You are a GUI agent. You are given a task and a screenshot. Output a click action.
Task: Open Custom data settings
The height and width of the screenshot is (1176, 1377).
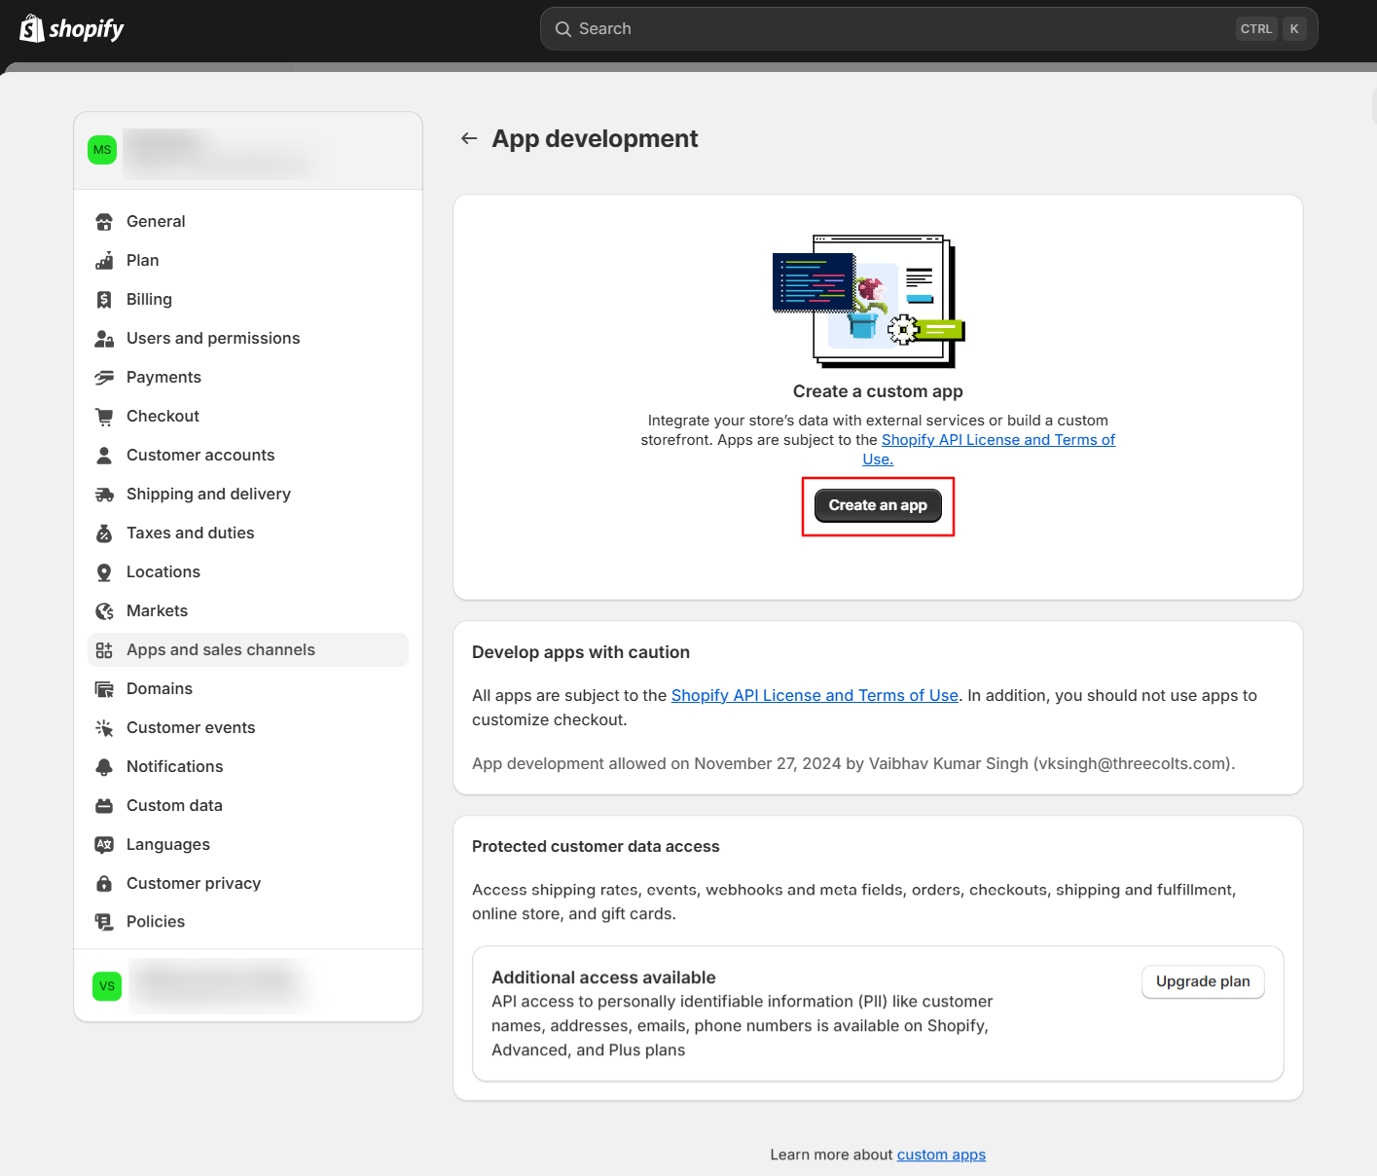click(248, 806)
